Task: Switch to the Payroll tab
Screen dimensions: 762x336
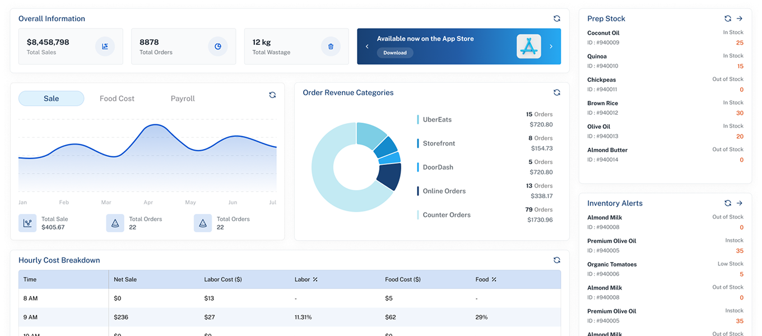Action: tap(183, 99)
